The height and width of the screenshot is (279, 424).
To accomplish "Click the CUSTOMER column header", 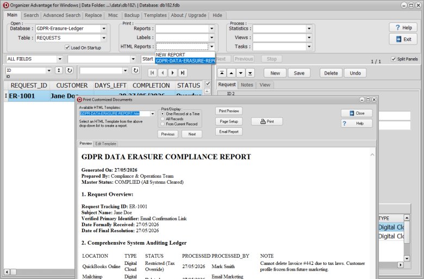I will click(72, 85).
